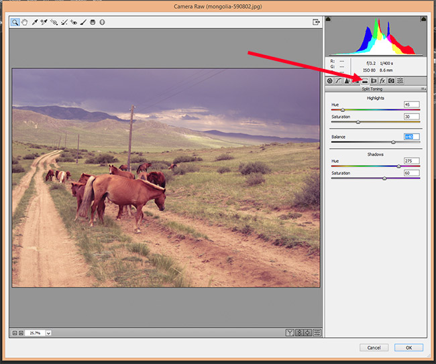Copy current settings to Before icon
Image resolution: width=436 pixels, height=364 pixels.
pyautogui.click(x=308, y=332)
